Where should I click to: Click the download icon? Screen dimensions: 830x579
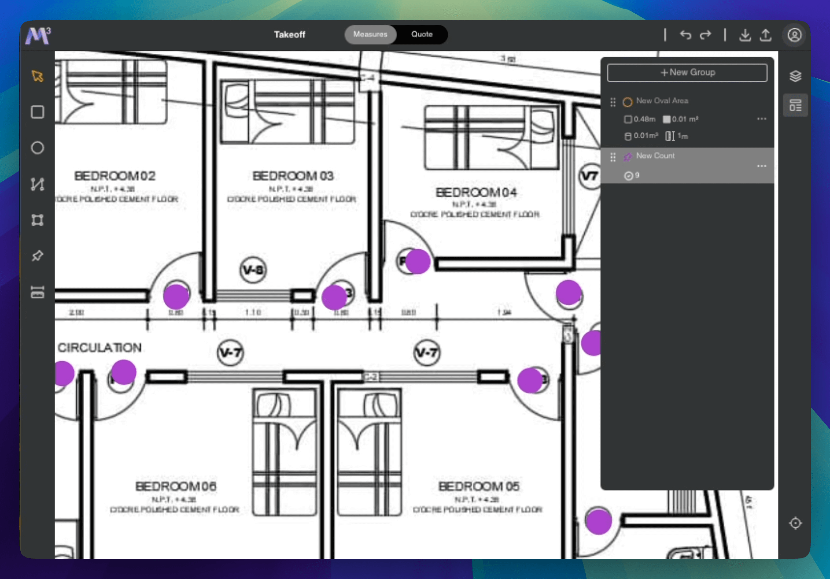point(745,35)
